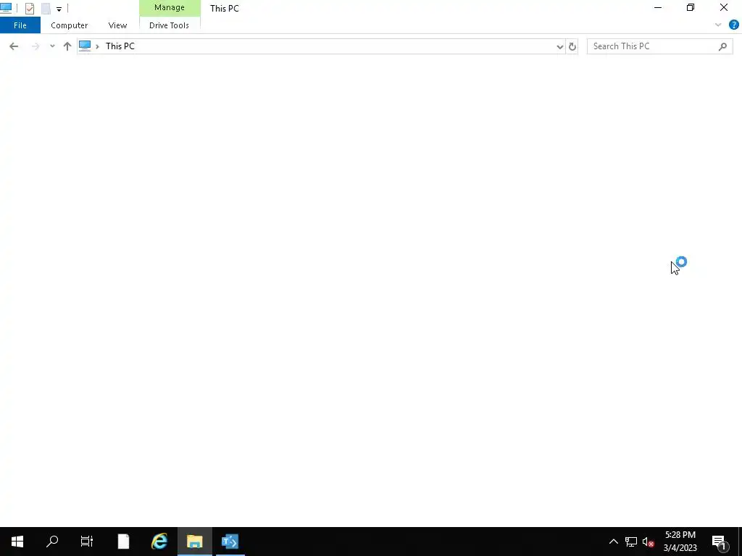Expand the address bar root chevron
This screenshot has height=556, width=742.
(x=98, y=46)
